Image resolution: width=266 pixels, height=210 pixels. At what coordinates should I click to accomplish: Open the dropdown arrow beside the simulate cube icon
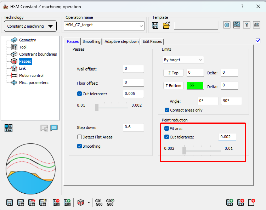(x=89, y=203)
